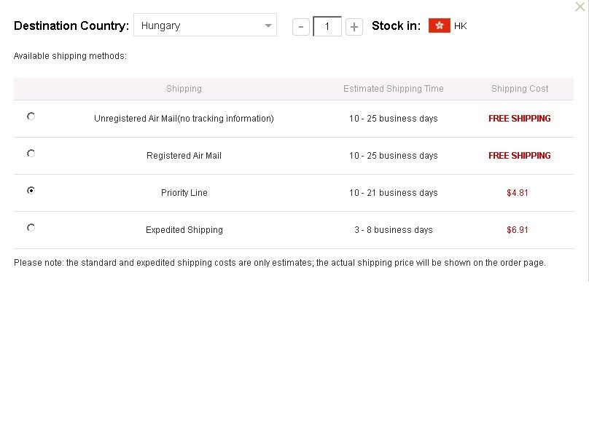Close the shipping methods dialog
Viewport: 589px width, 447px height.
580,7
